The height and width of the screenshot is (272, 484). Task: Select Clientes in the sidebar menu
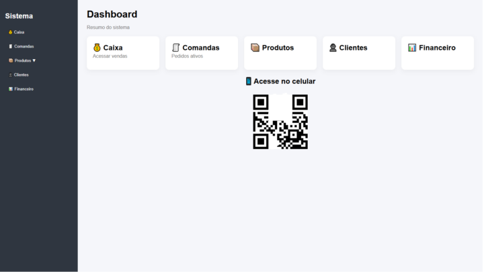[x=22, y=75]
